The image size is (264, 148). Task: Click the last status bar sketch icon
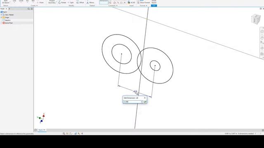(x=82, y=134)
